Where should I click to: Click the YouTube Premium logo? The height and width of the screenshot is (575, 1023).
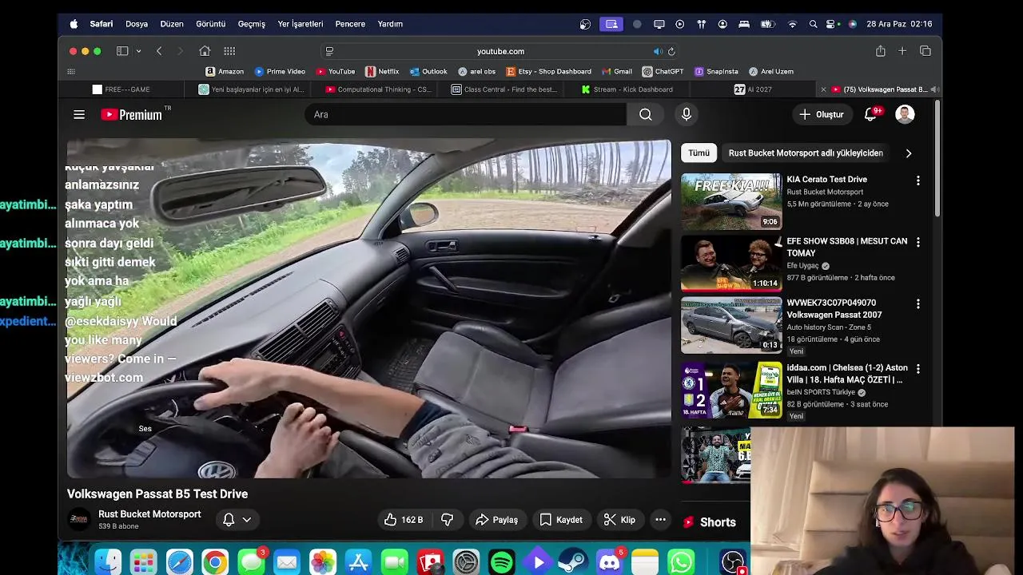(x=132, y=114)
